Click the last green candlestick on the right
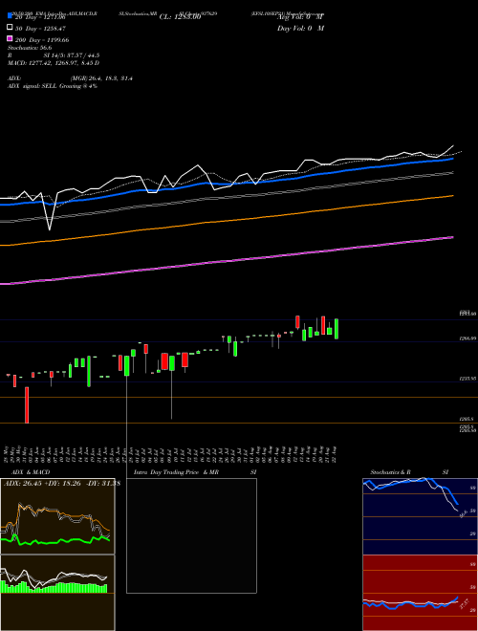 337,329
